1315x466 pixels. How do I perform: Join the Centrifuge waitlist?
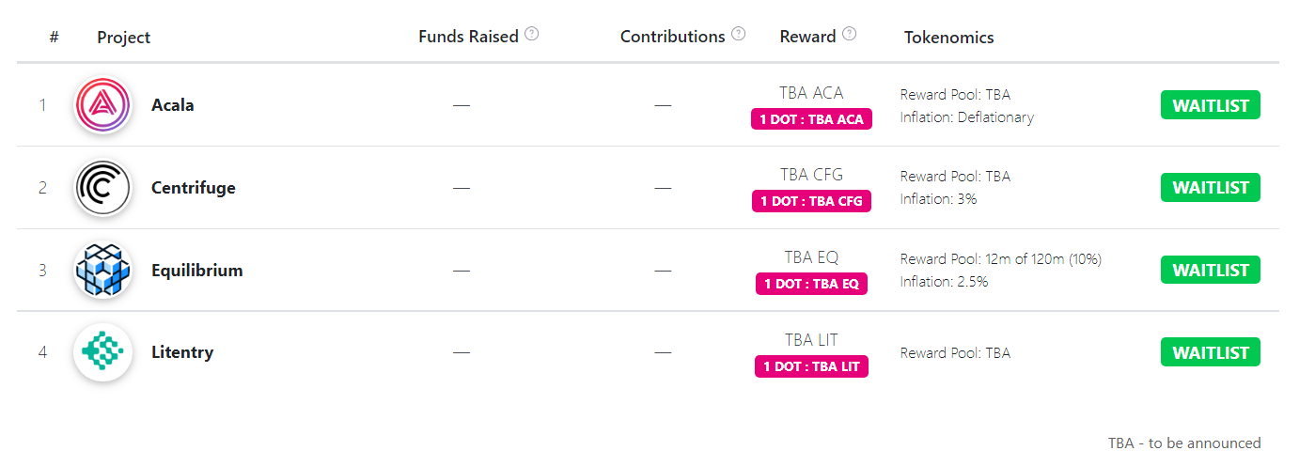point(1211,187)
